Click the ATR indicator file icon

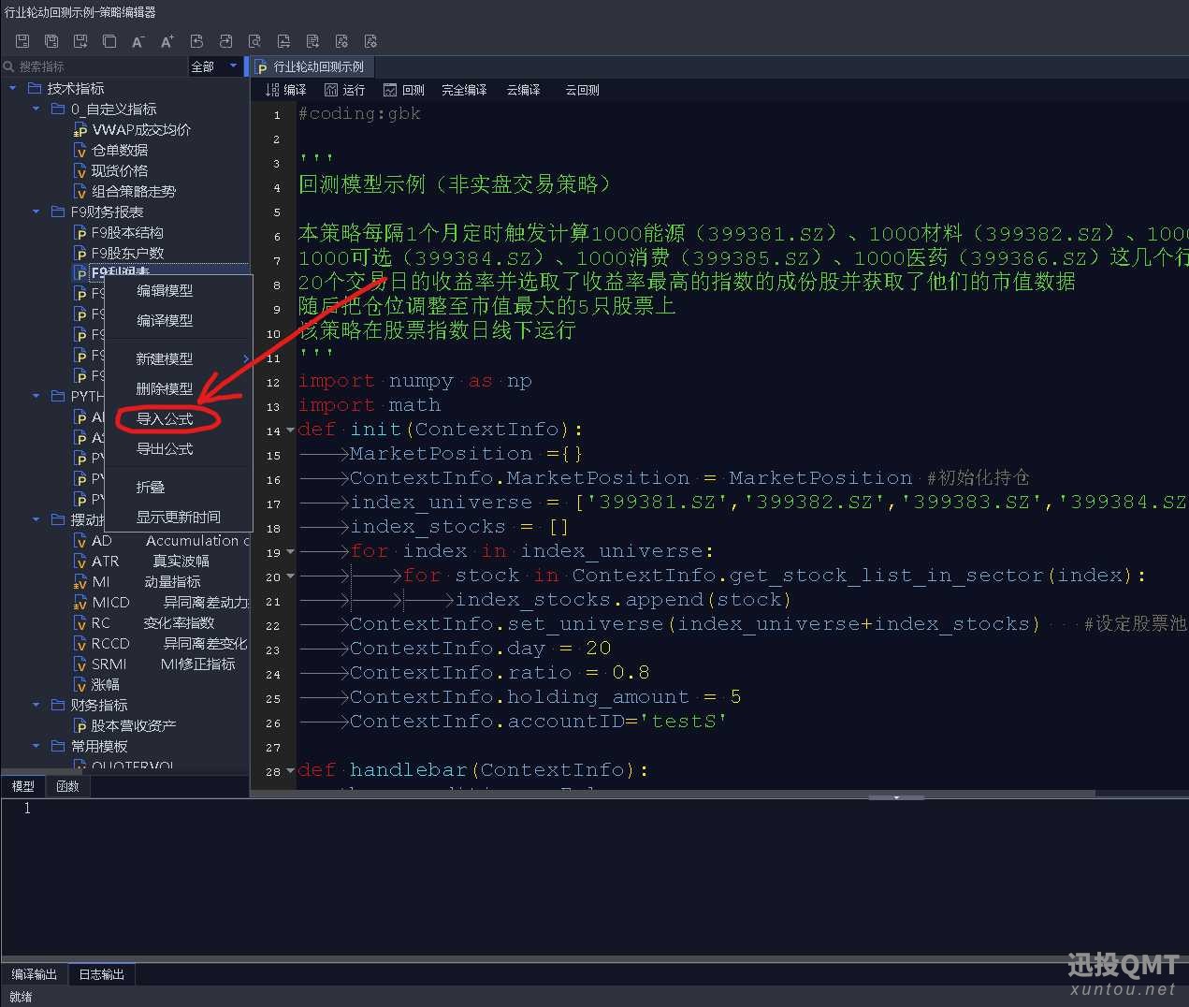pyautogui.click(x=80, y=562)
